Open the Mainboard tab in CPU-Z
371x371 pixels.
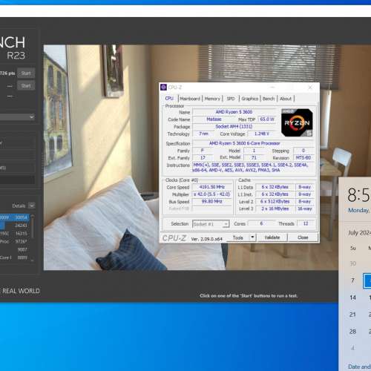tap(190, 99)
